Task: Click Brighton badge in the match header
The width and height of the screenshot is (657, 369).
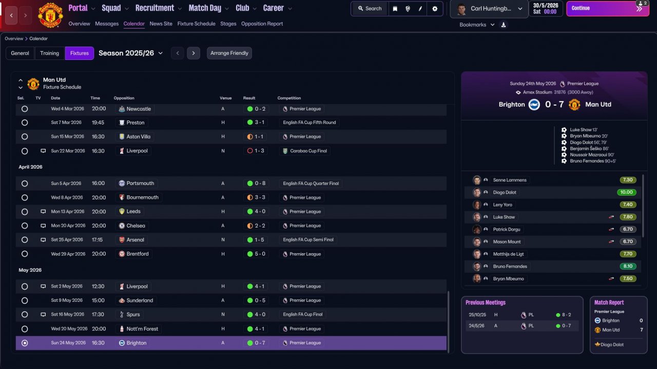Action: click(x=534, y=105)
